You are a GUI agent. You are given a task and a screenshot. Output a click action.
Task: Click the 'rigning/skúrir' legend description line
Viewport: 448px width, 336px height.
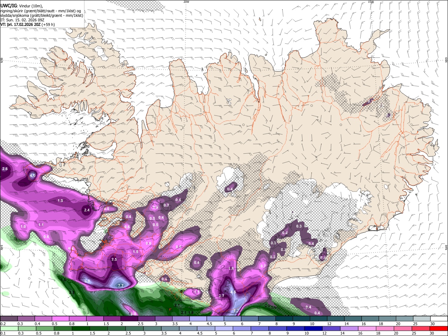click(41, 10)
